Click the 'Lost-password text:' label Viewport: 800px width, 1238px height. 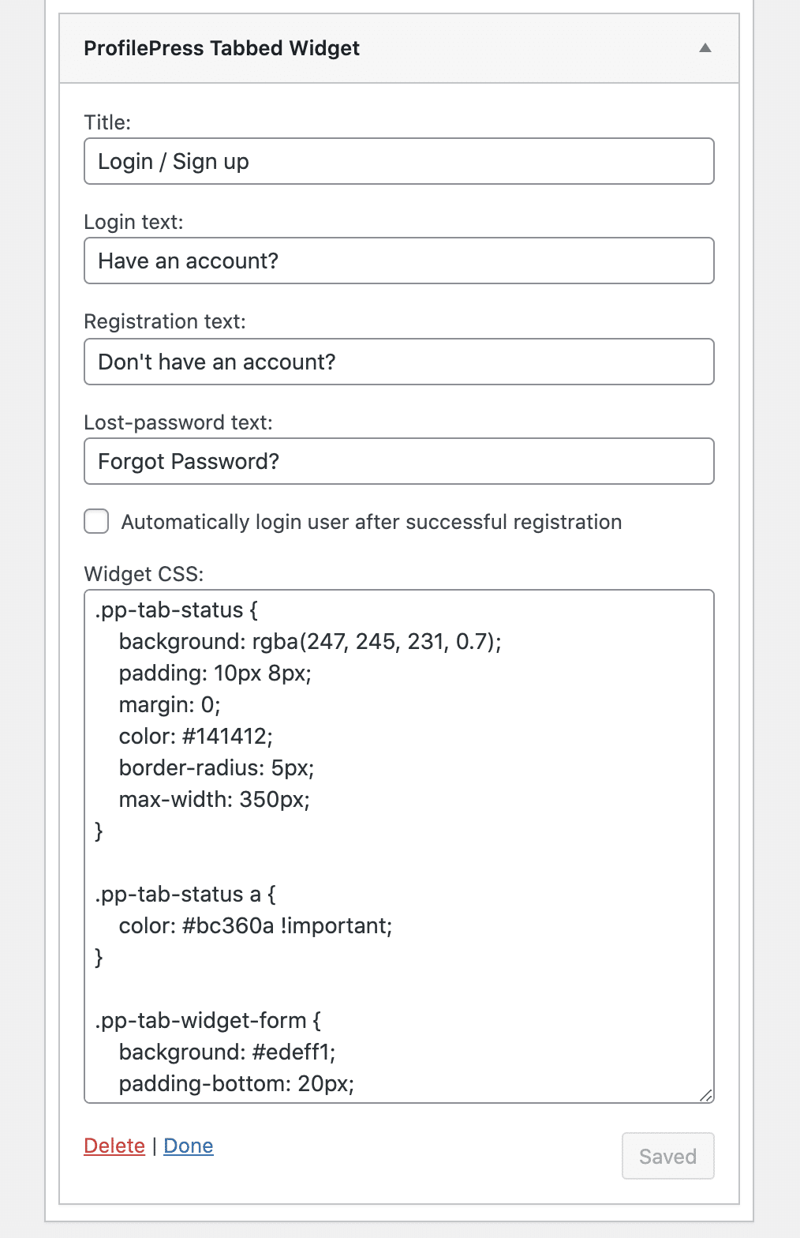(178, 422)
